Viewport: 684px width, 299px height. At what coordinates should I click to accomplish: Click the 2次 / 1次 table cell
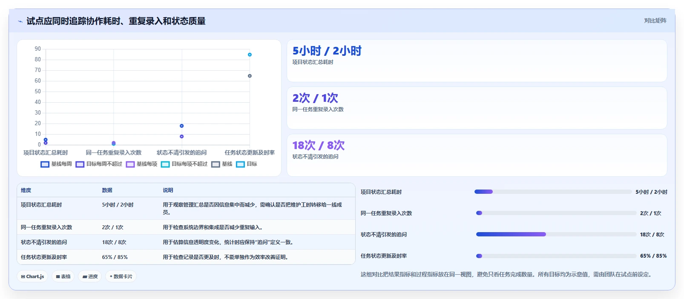[112, 227]
